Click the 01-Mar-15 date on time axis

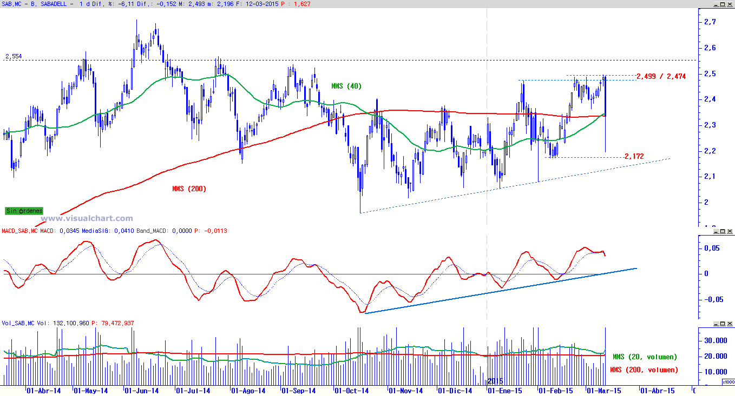coord(605,391)
